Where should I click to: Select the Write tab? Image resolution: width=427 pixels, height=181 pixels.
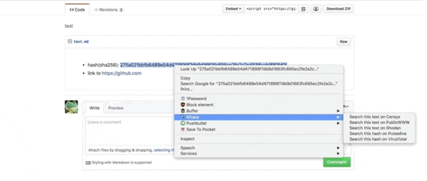95,108
